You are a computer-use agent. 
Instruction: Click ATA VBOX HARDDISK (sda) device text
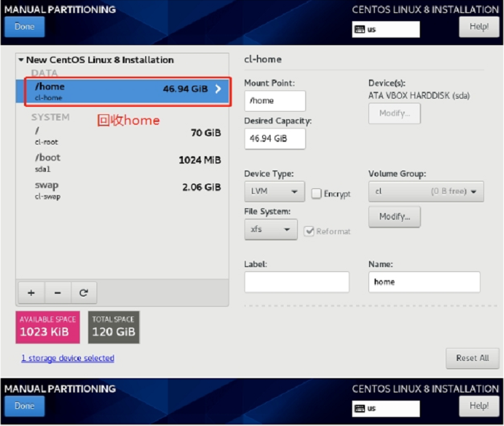pos(419,95)
